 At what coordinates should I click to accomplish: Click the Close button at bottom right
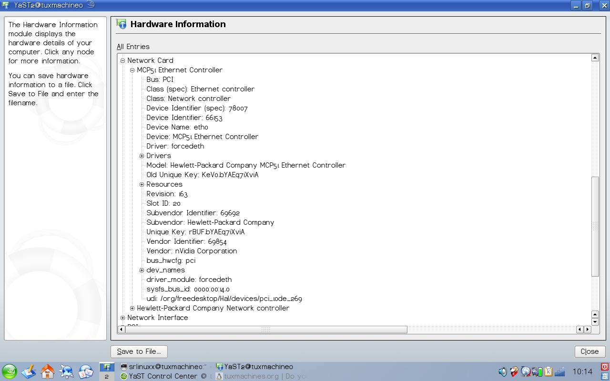click(x=590, y=351)
